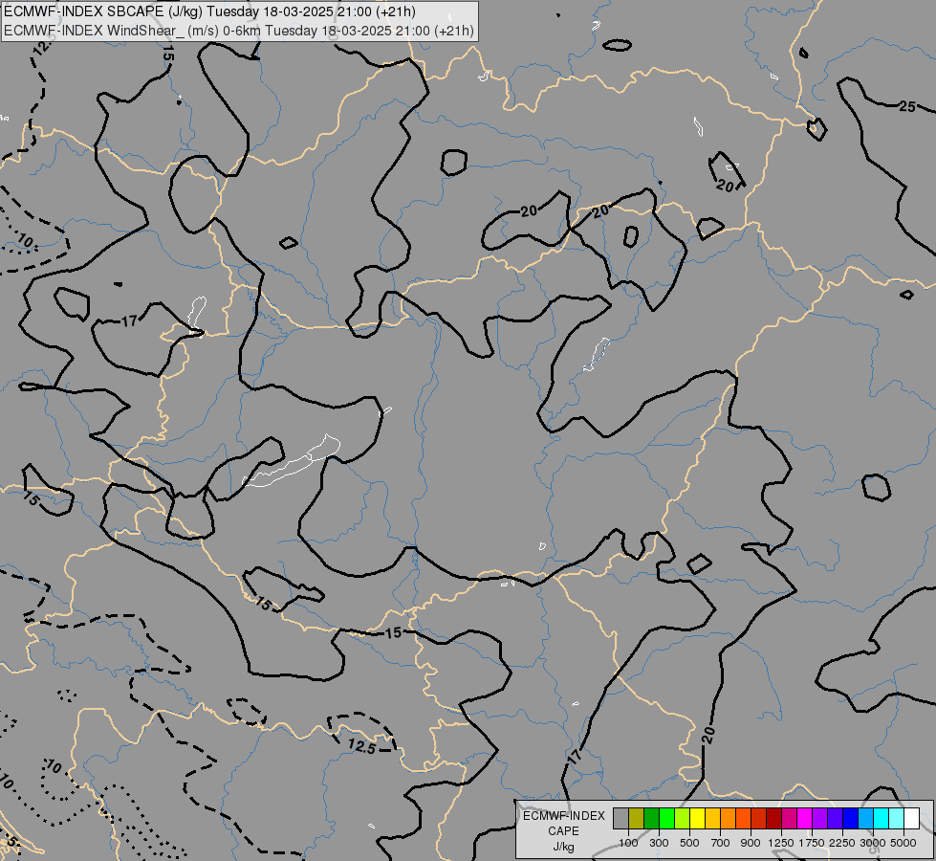The image size is (936, 861).
Task: Click the gray swatch in the CAPE legend
Action: [620, 818]
